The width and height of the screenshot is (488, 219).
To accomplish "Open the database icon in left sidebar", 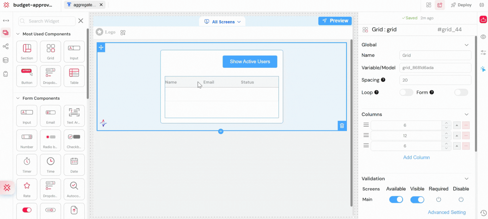I will click(6, 60).
